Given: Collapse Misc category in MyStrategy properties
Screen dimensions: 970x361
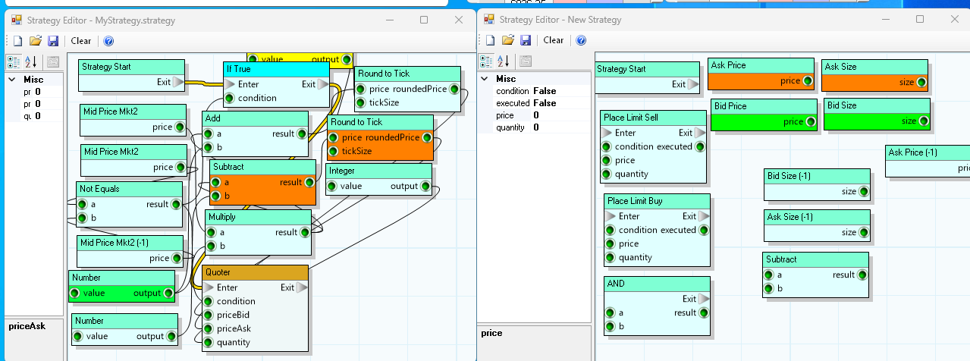Looking at the screenshot, I should [x=13, y=80].
